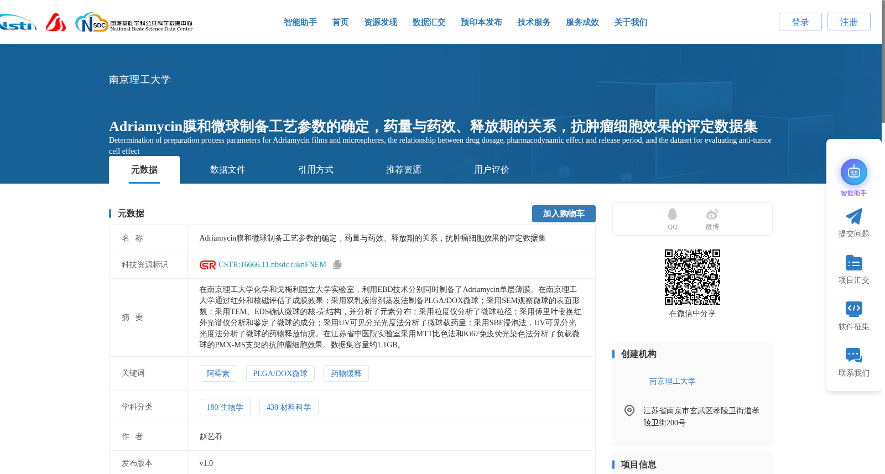Click the 登录 button

click(800, 22)
